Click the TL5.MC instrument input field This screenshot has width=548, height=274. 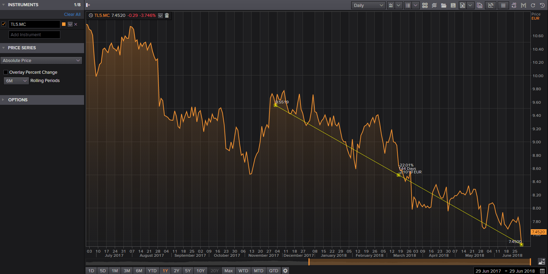coord(34,24)
